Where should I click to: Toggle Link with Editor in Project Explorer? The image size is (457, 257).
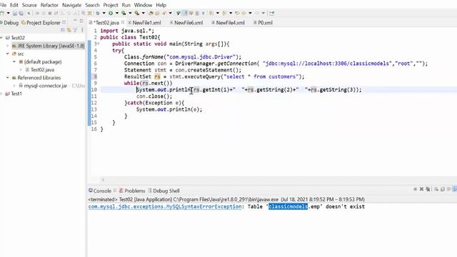(69, 30)
